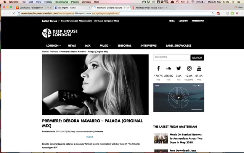The image size is (244, 153).
Task: Open the Instagram social icon in sidebar
Action: click(x=189, y=68)
